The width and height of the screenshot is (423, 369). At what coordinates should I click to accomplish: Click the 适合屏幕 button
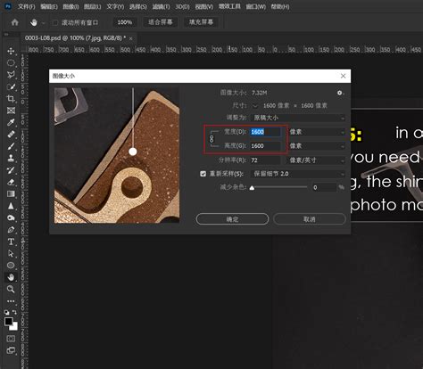[x=161, y=22]
